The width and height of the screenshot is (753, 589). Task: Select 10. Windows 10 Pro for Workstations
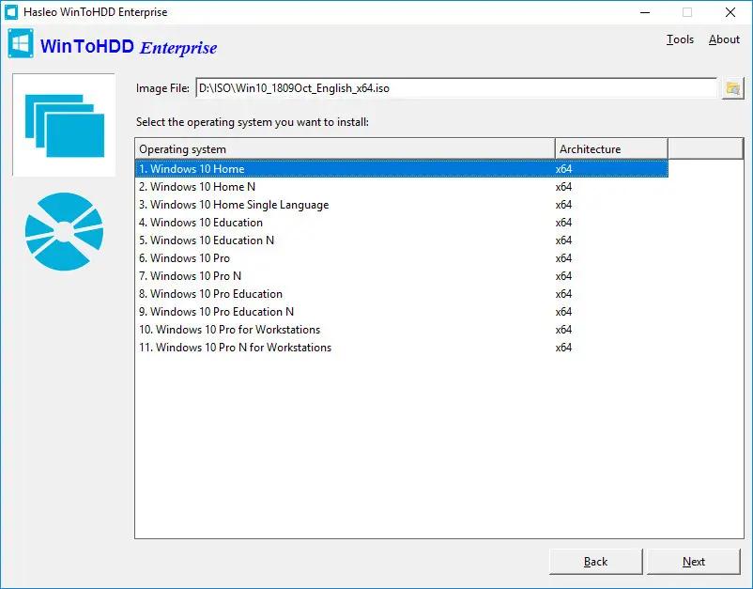[402, 330]
